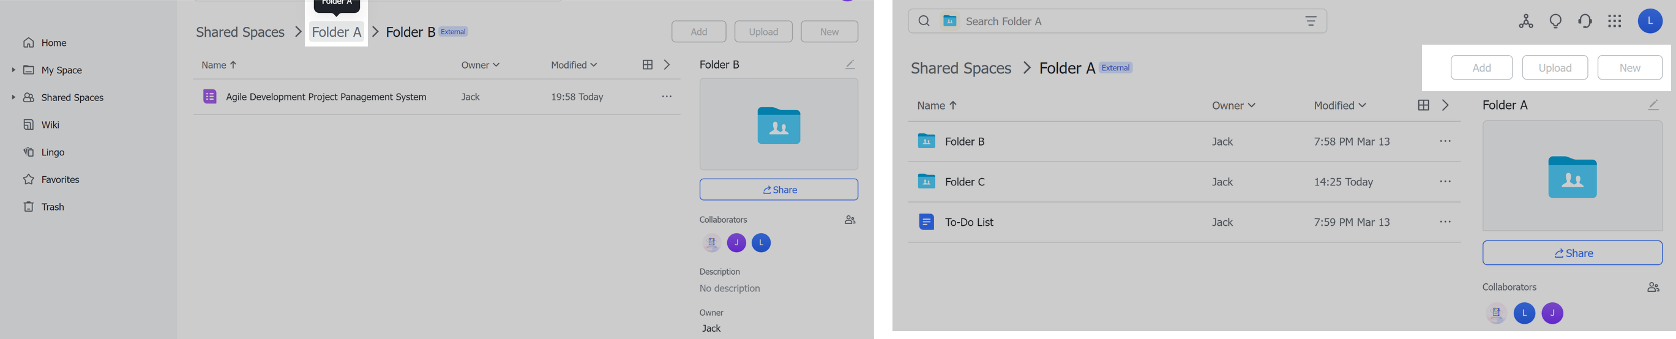Image resolution: width=1676 pixels, height=339 pixels.
Task: Open more options for Folder C
Action: 1445,182
